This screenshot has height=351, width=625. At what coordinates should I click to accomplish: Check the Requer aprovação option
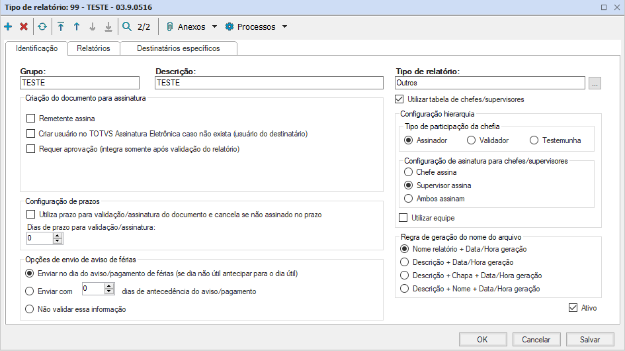30,149
